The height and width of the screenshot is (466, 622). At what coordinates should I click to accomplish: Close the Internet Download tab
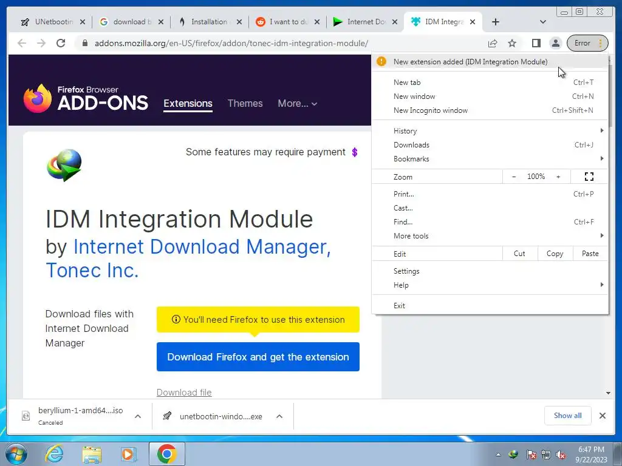(x=395, y=22)
